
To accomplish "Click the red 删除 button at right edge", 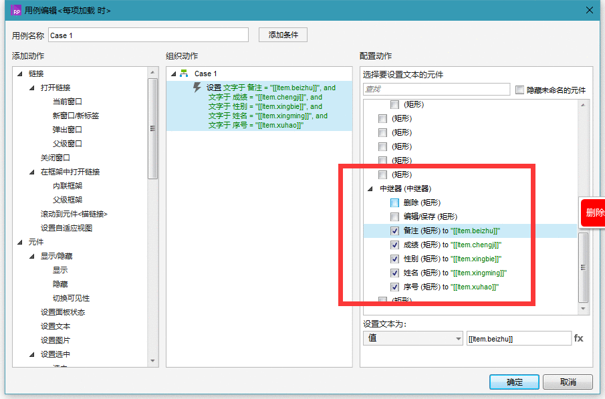I will click(593, 213).
